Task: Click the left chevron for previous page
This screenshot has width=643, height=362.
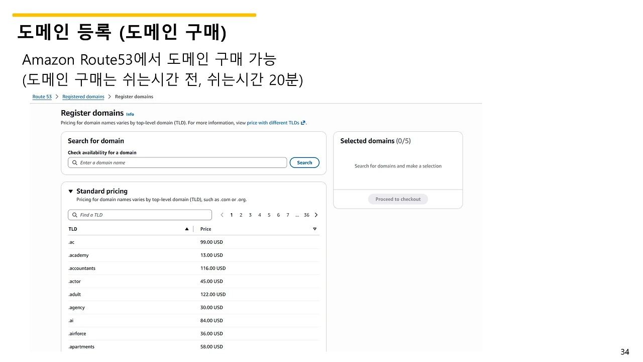Action: pyautogui.click(x=222, y=215)
